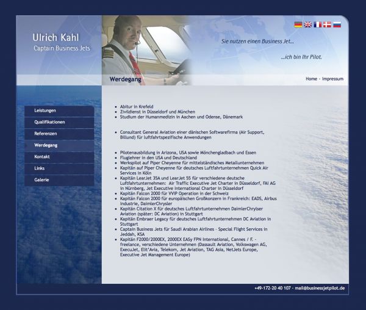Open the Leistungen menu item
Viewport: 366px width, 310px height.
pyautogui.click(x=59, y=110)
